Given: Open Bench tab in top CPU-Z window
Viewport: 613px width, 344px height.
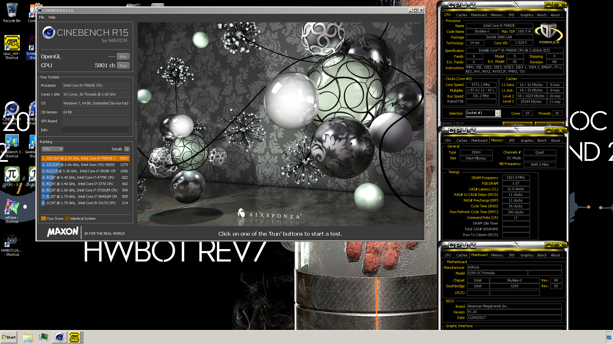Looking at the screenshot, I should pyautogui.click(x=541, y=15).
